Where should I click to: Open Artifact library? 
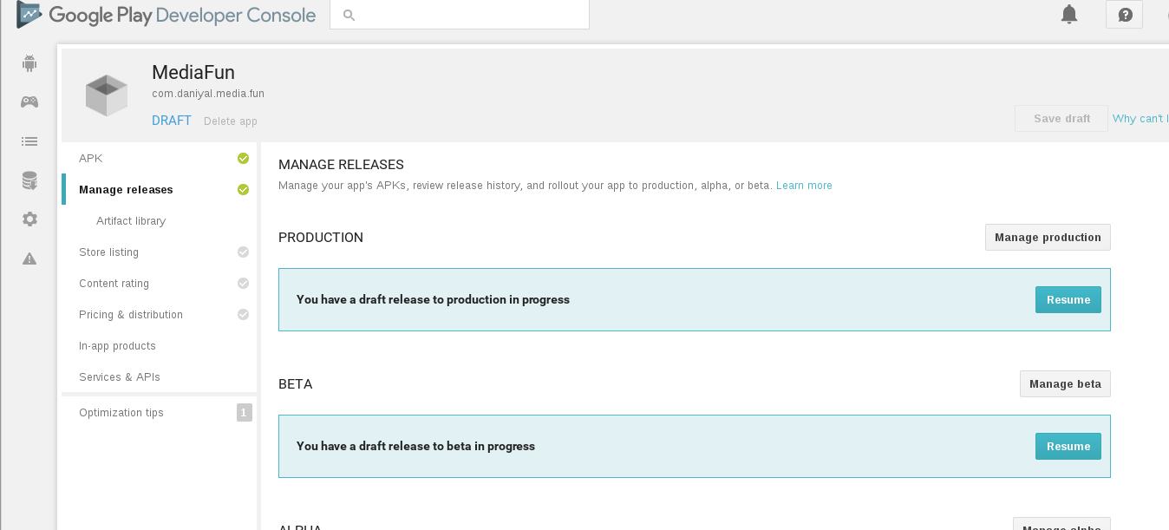(x=160, y=221)
